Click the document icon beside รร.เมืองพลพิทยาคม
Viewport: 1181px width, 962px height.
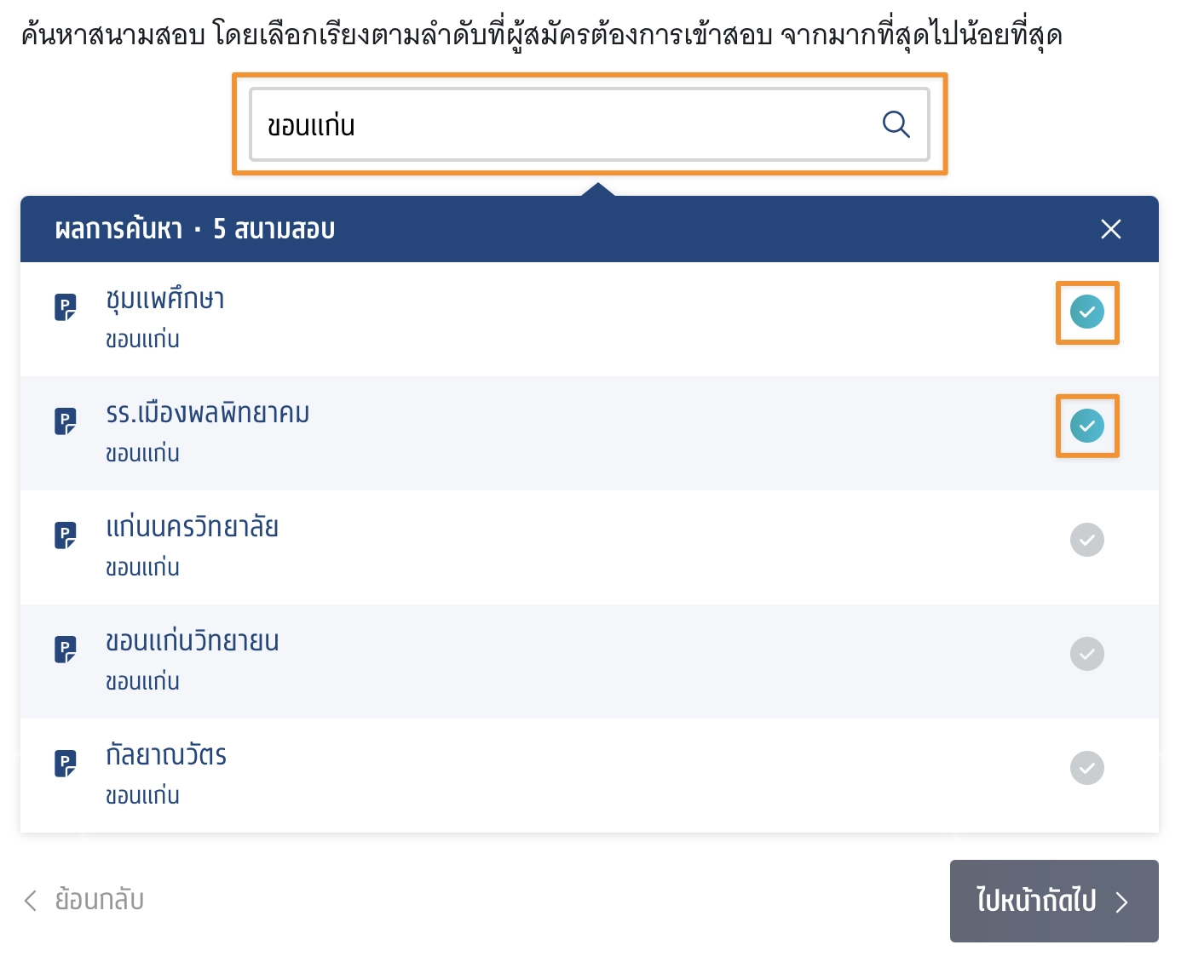point(66,421)
